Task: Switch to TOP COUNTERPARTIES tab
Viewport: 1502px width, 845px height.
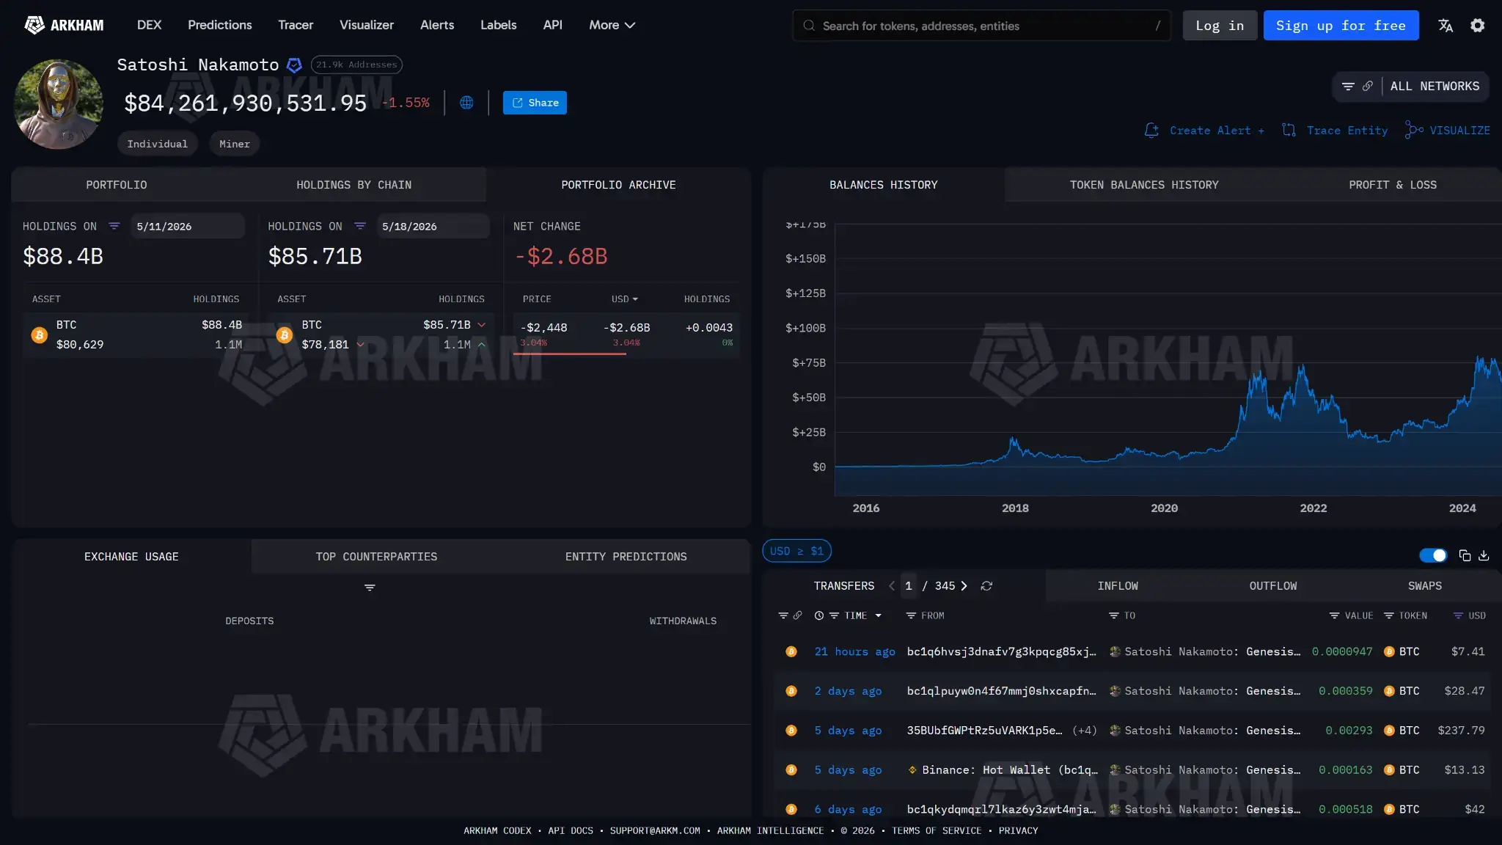Action: (x=376, y=557)
